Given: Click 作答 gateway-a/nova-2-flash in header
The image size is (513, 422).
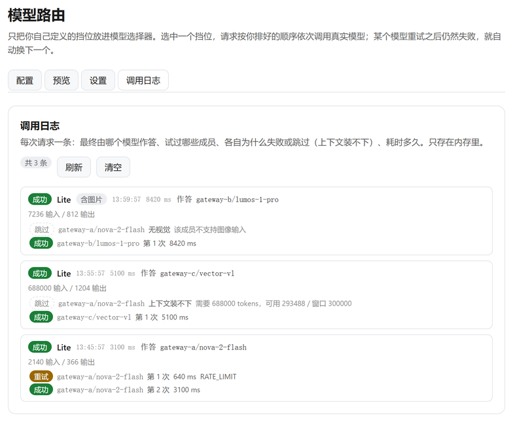Looking at the screenshot, I should coord(194,347).
